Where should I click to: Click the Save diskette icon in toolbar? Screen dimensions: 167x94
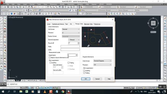coord(8,7)
